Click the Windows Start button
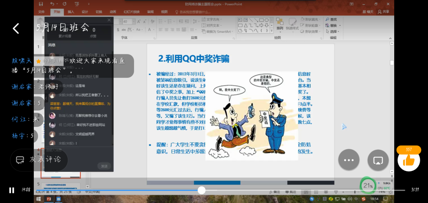The image size is (428, 203). point(38,199)
